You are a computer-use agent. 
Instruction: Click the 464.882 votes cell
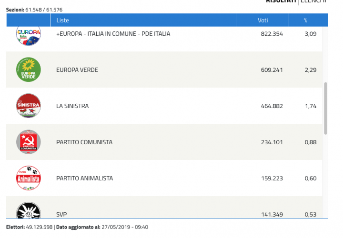click(x=272, y=106)
